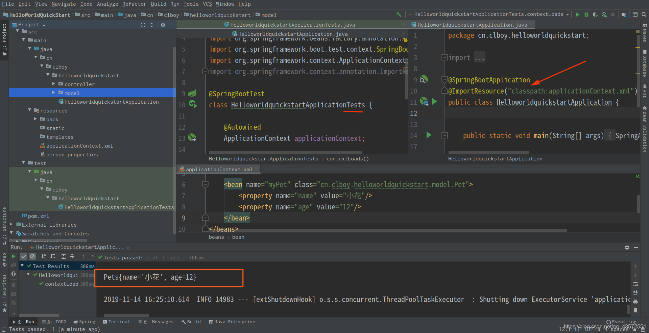Click Spring bean gutter icon on line 9 in Application editor
649x333 pixels.
tap(424, 80)
